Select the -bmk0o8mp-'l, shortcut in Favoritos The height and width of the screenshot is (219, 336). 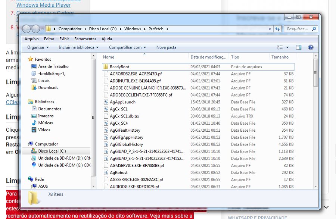click(x=52, y=73)
